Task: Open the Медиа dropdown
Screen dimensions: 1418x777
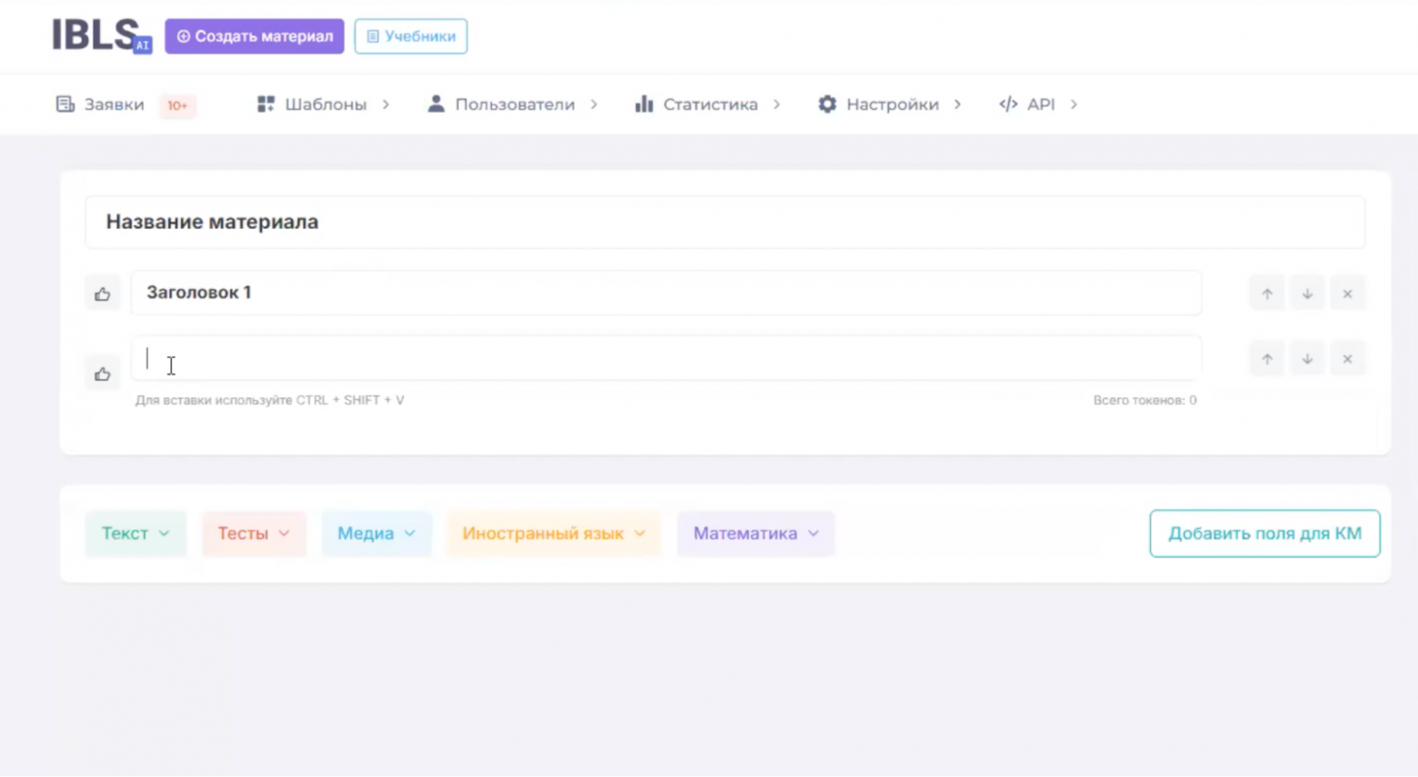Action: point(375,533)
